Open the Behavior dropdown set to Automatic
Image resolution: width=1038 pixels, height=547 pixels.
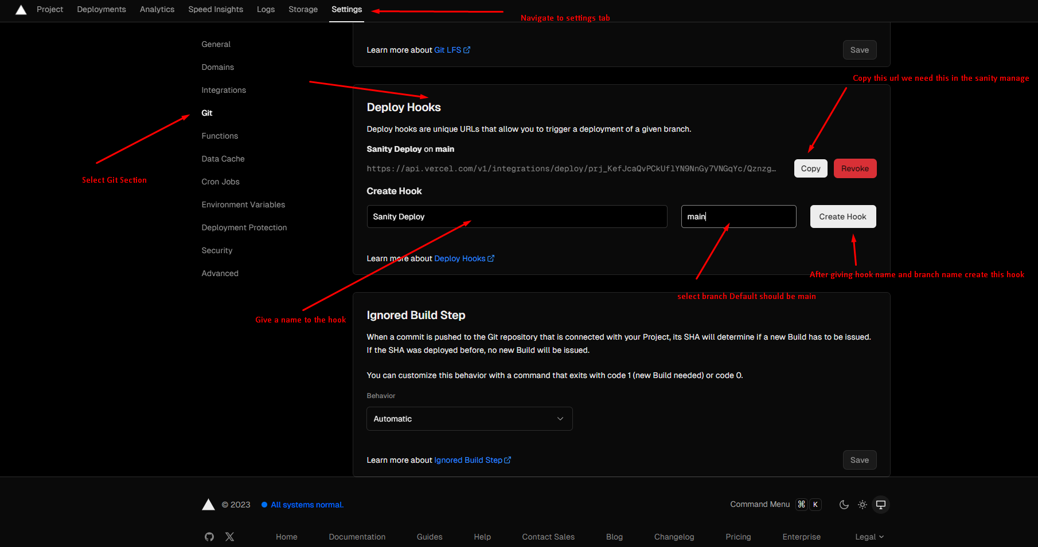[469, 419]
